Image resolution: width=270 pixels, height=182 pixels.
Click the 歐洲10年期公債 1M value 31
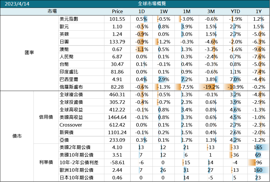pos(186,170)
